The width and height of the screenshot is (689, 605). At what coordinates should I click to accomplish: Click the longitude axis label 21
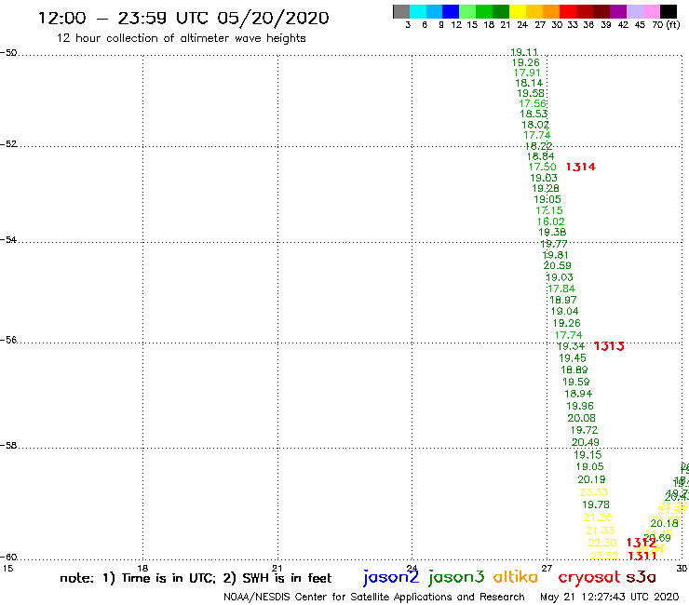[x=277, y=569]
